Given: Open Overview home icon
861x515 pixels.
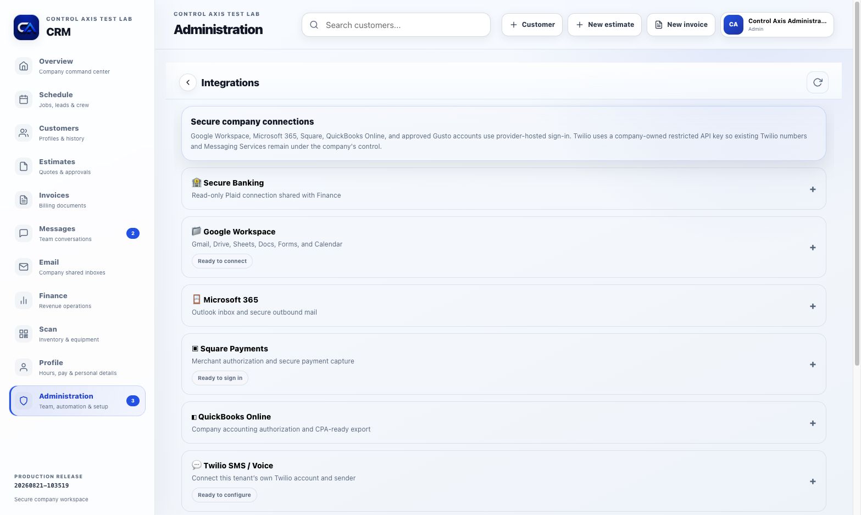Looking at the screenshot, I should coord(24,66).
